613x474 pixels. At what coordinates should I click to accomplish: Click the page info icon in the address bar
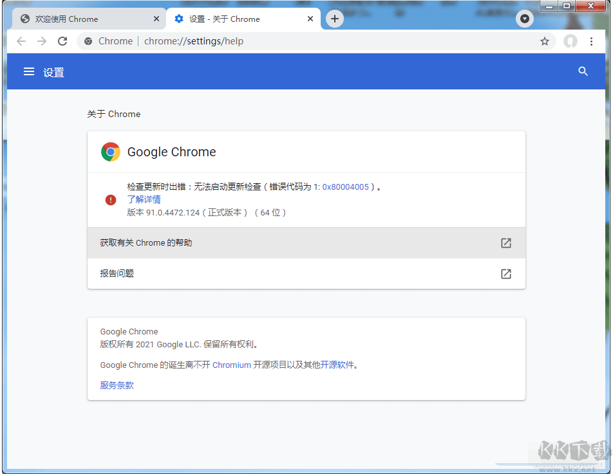87,41
